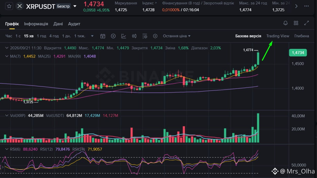
Task: Open the price alert bell icon
Action: click(x=286, y=23)
